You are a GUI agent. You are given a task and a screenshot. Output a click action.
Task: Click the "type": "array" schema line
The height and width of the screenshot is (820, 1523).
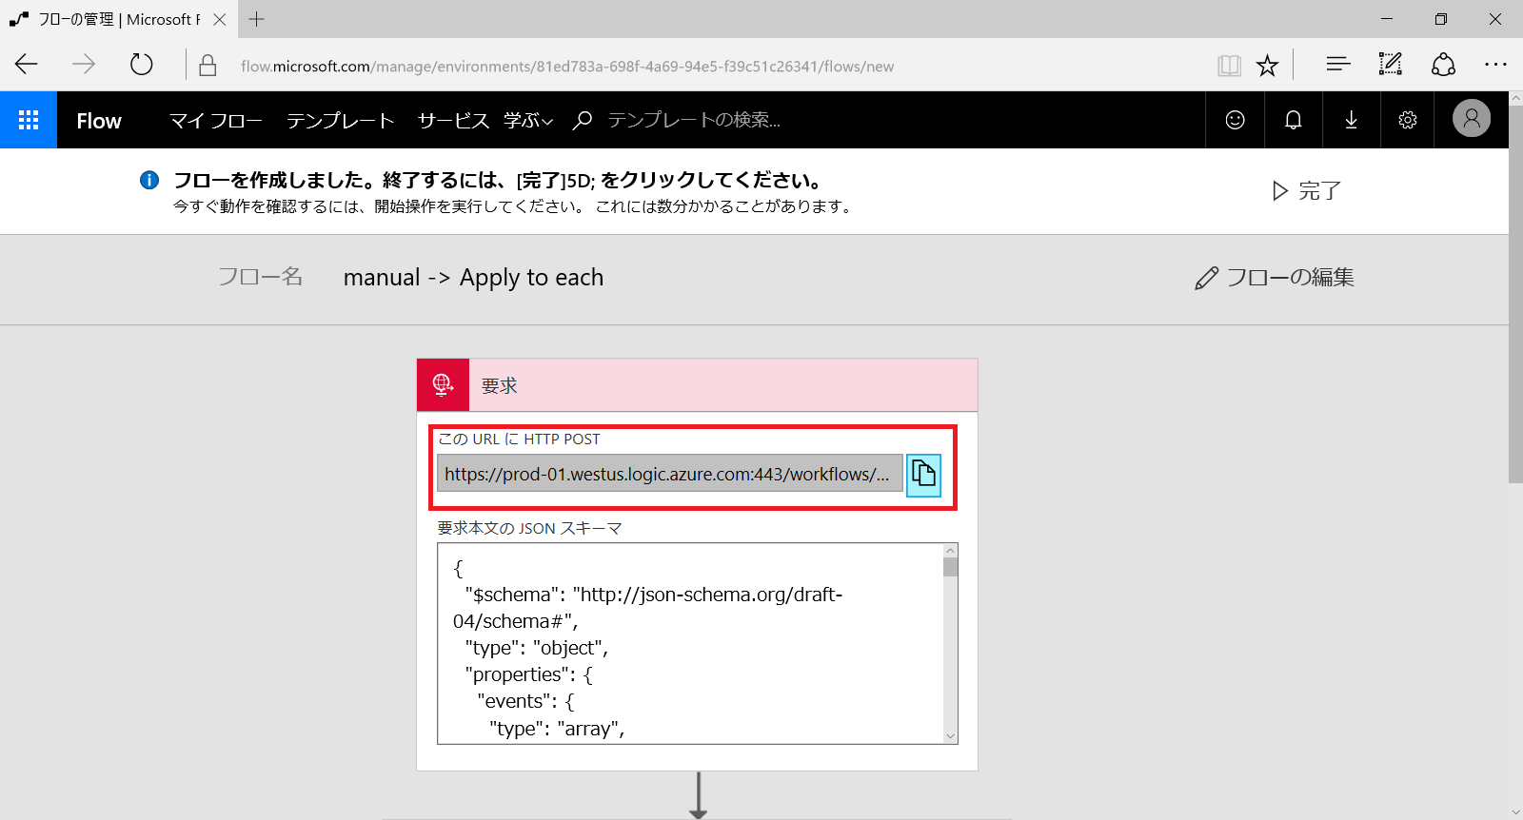click(x=557, y=729)
